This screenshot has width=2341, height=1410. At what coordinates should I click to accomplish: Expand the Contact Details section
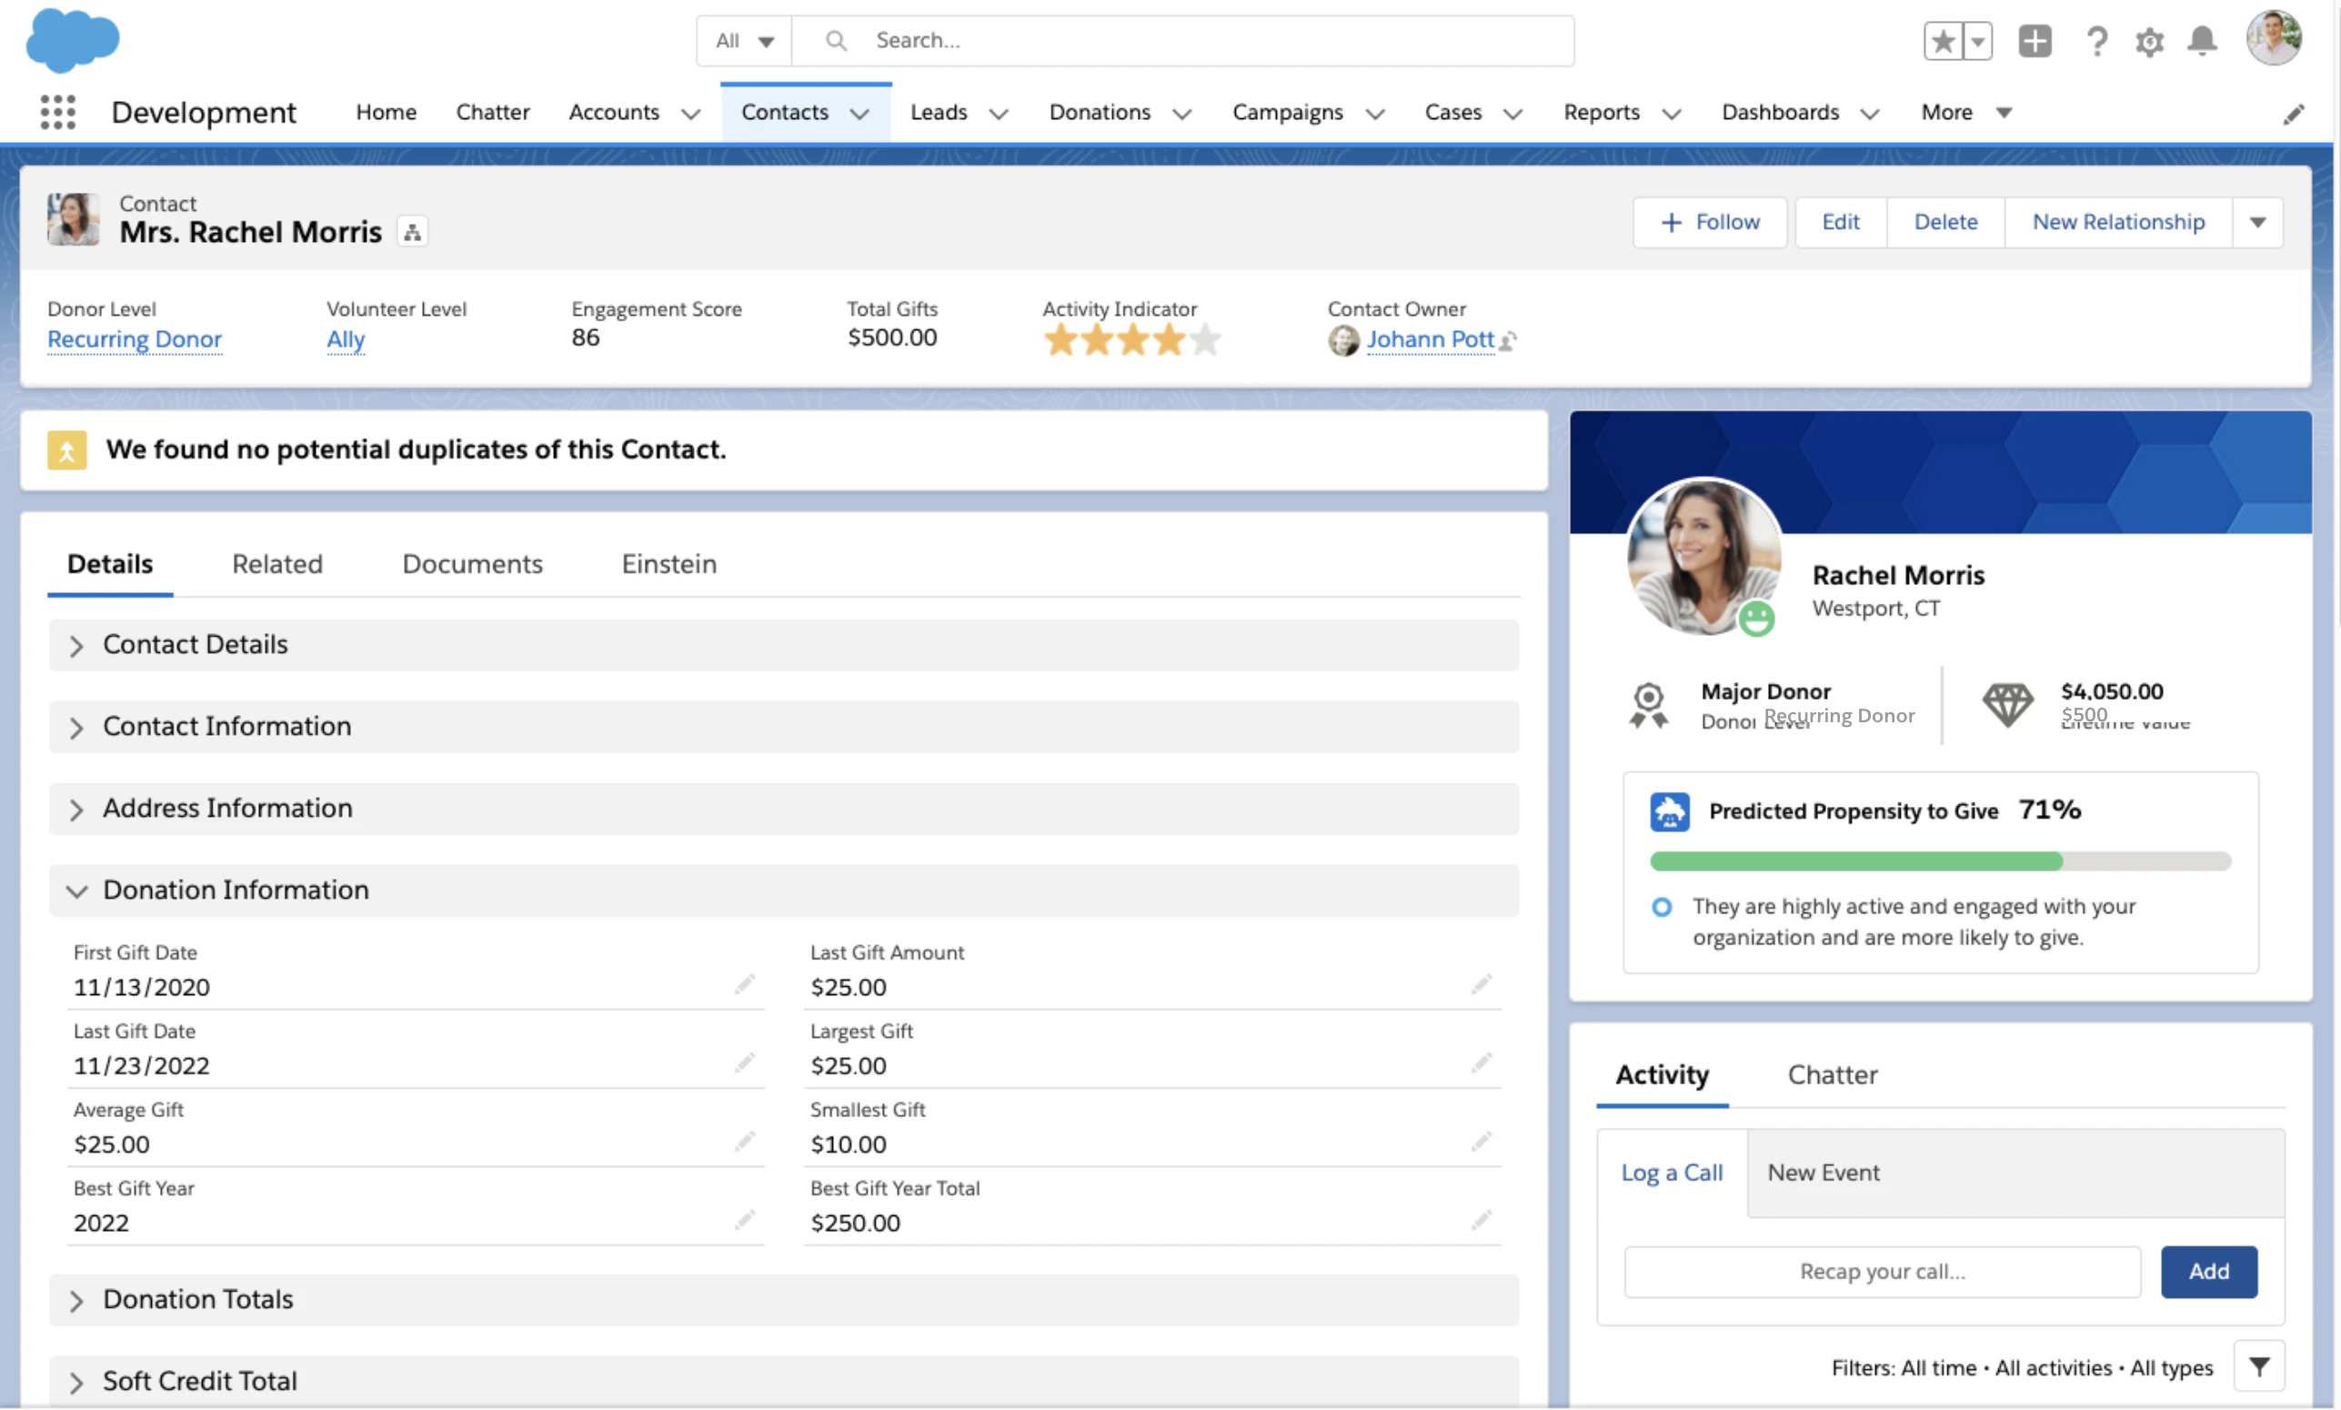click(x=77, y=645)
